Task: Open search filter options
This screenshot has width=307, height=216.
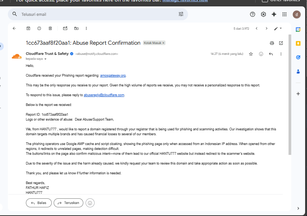Action: coord(181,14)
